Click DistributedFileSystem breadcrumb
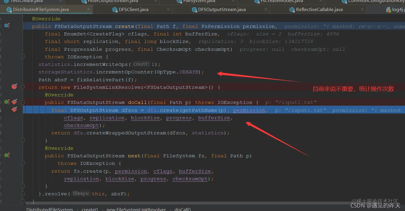Viewport: 405px width, 211px height. [x=50, y=209]
